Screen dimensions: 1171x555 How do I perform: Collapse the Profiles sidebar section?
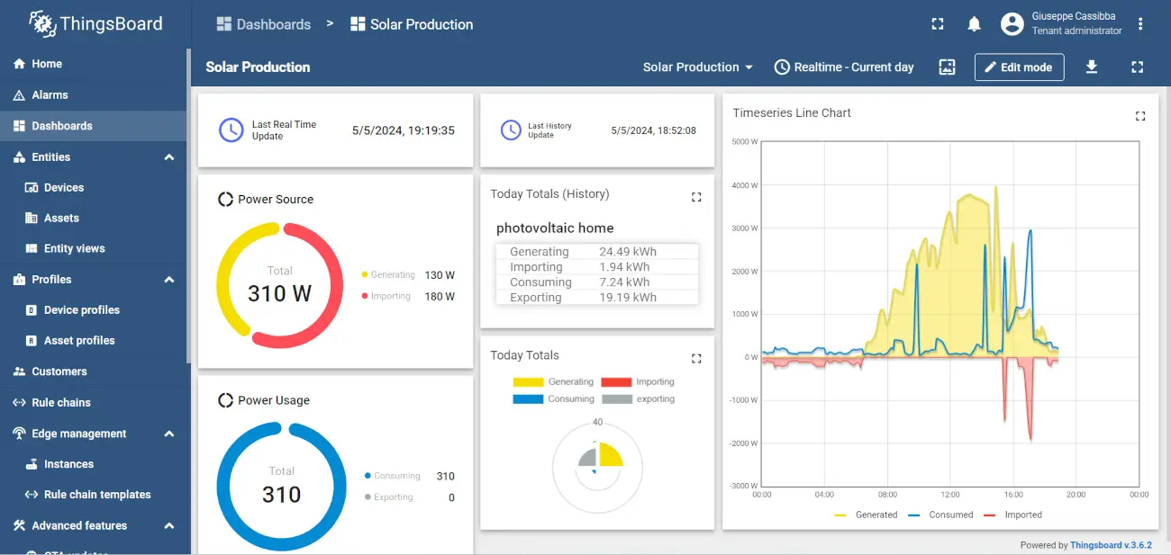(168, 280)
